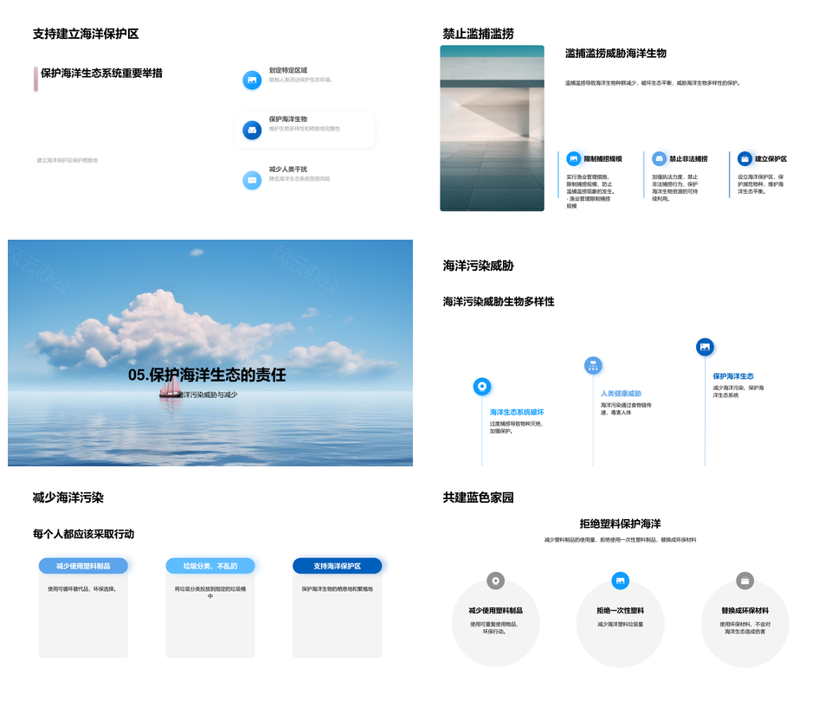This screenshot has width=831, height=706.
Task: Click the dark blue 支持海洋保护区 pill label
Action: coord(337,566)
